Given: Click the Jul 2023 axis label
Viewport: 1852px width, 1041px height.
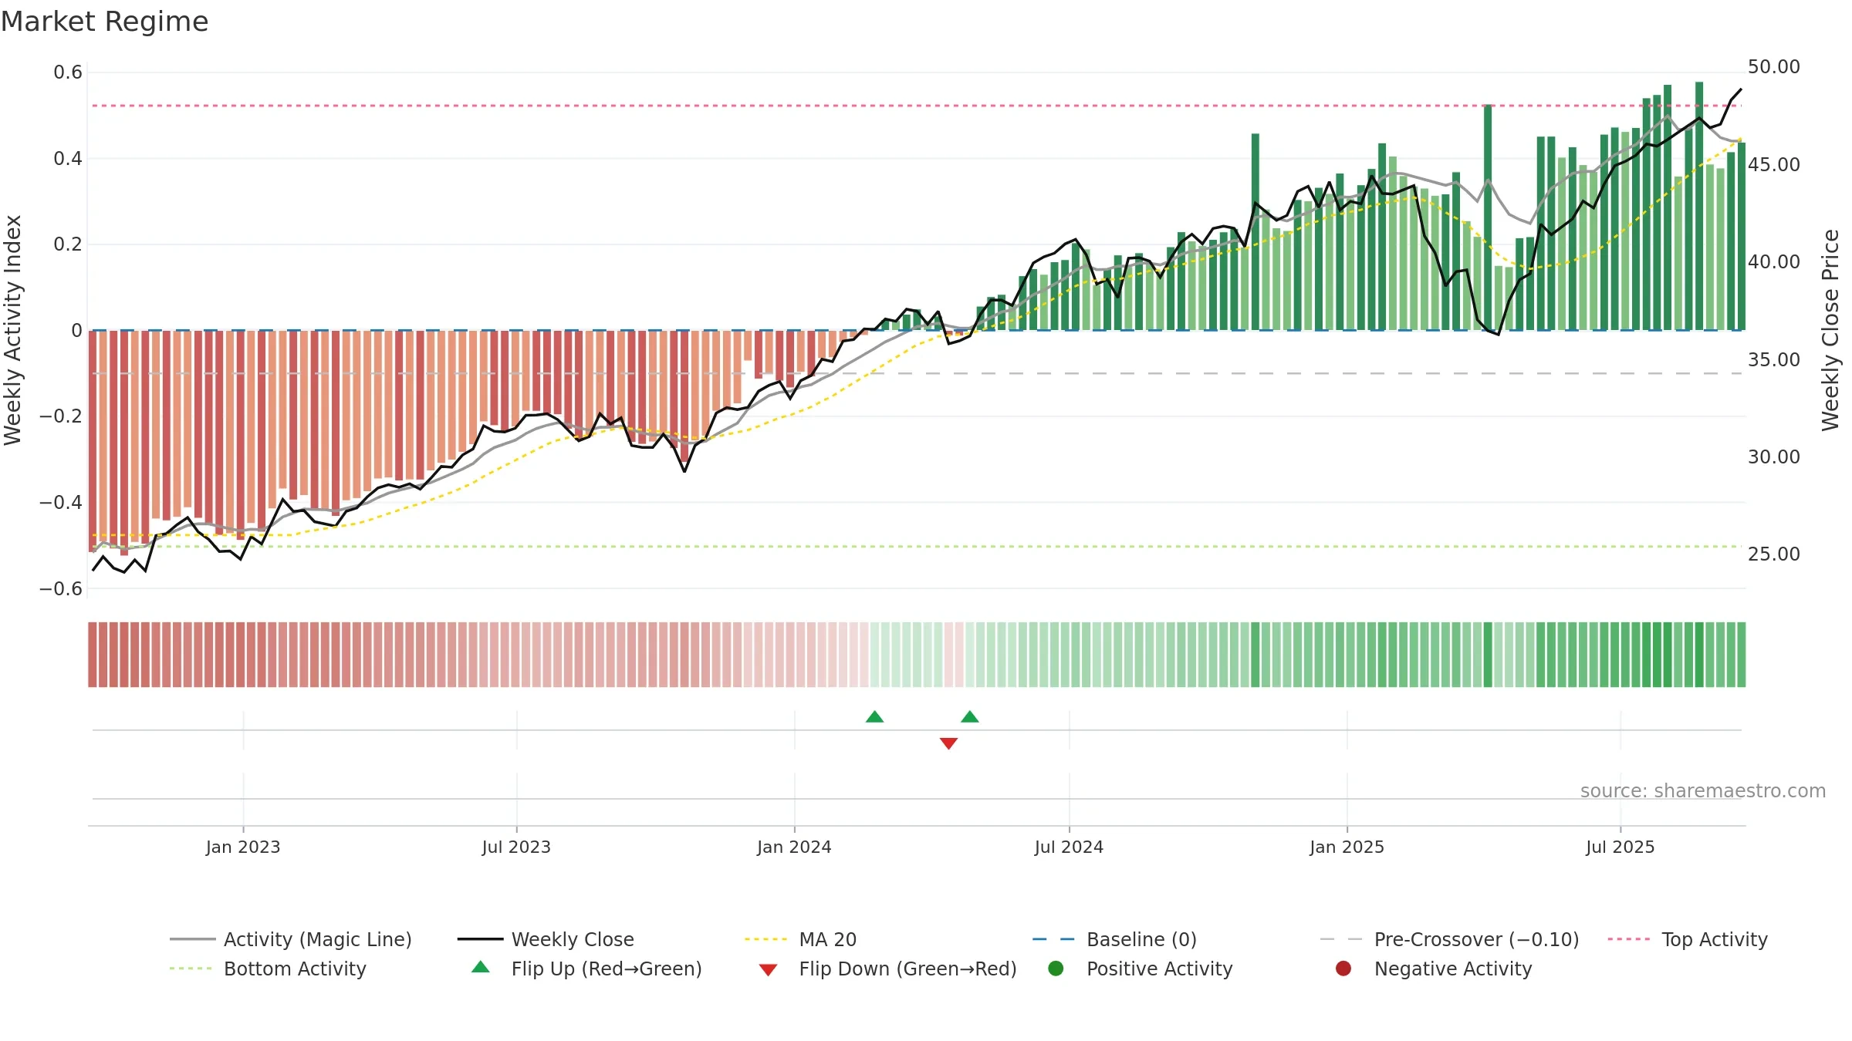Looking at the screenshot, I should [x=516, y=847].
